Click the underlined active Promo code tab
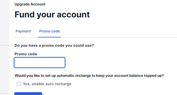Viewport: 177px width, 95px height. pos(49,31)
